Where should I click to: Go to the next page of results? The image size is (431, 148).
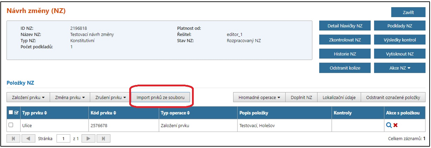(x=88, y=139)
